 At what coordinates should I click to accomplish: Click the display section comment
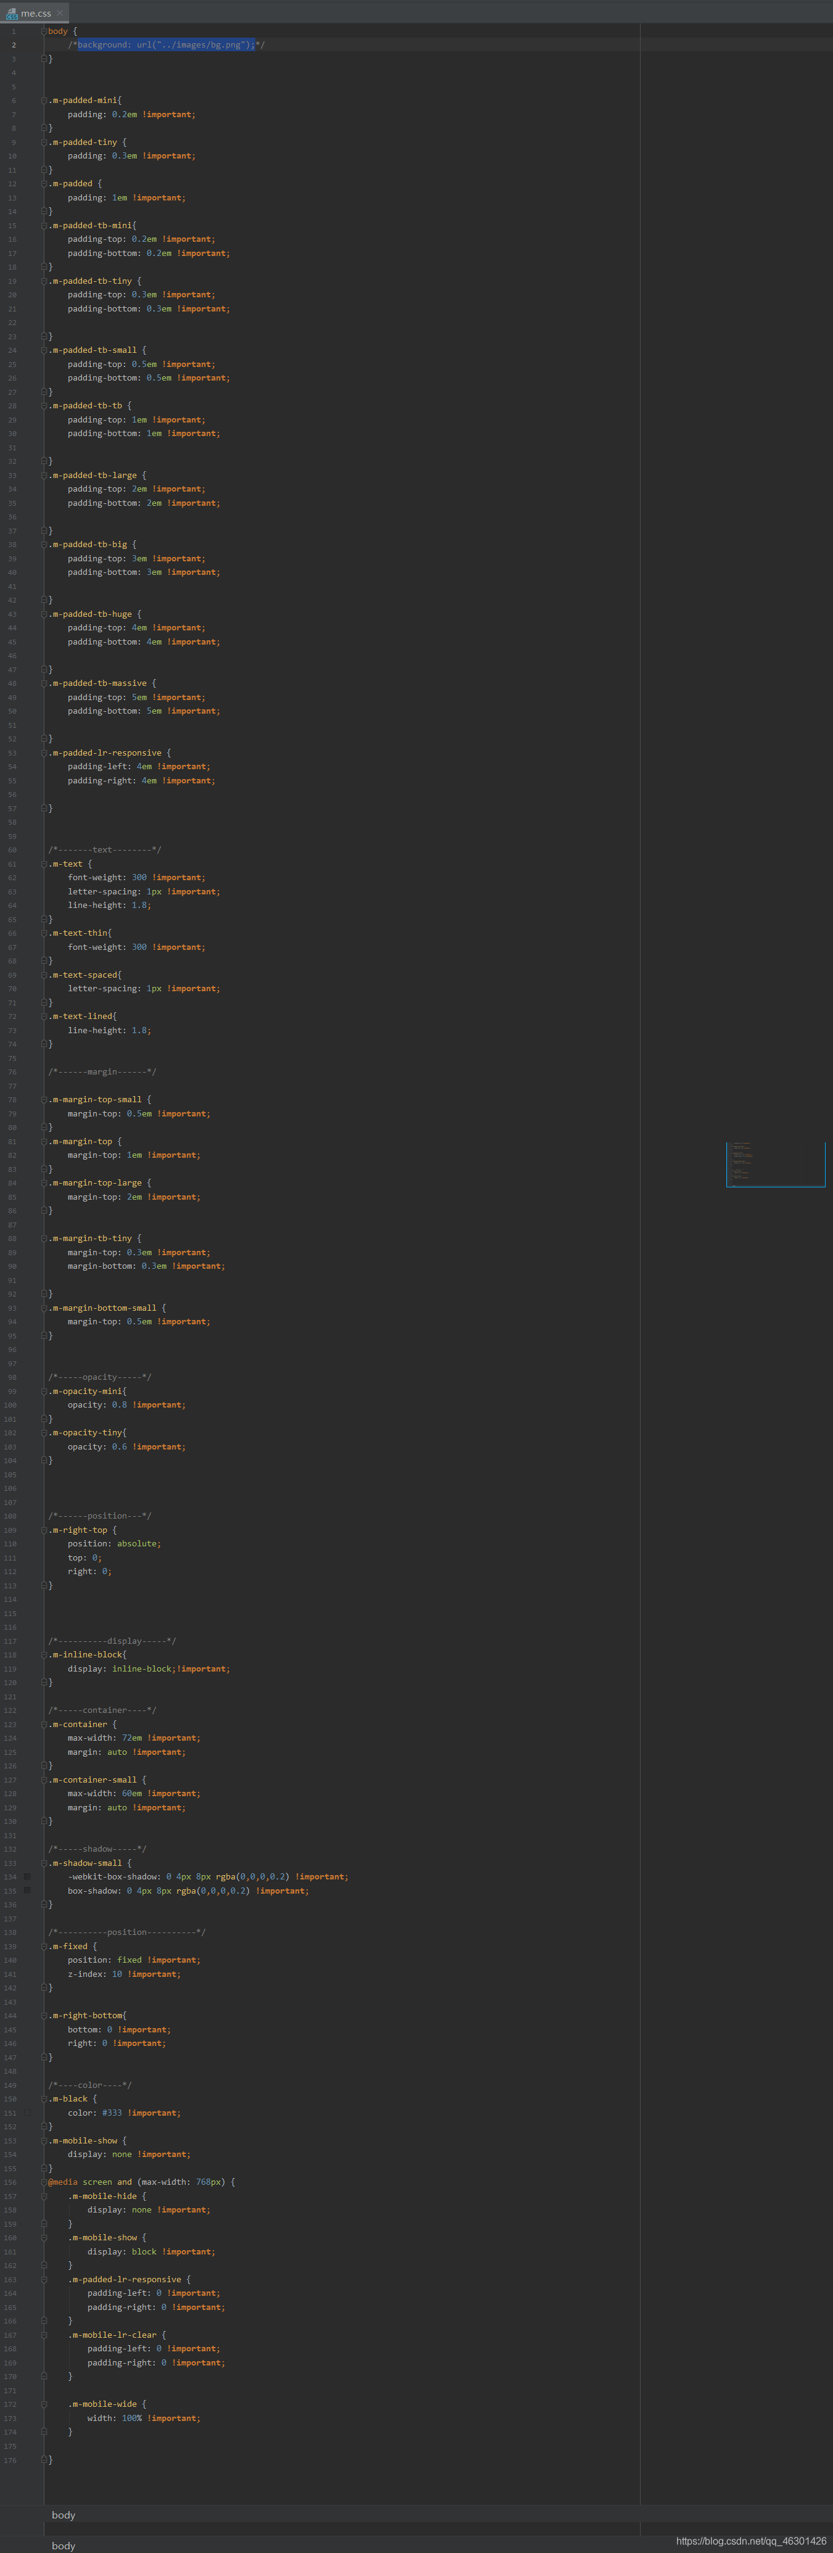coord(112,1640)
